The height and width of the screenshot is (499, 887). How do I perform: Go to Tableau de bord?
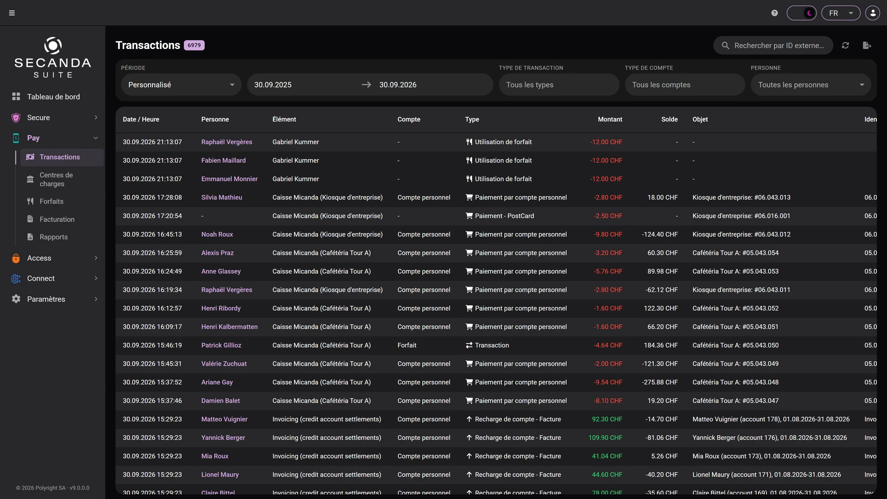pos(53,97)
